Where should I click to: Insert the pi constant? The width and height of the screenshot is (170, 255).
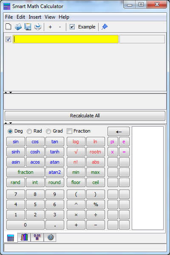(x=113, y=142)
